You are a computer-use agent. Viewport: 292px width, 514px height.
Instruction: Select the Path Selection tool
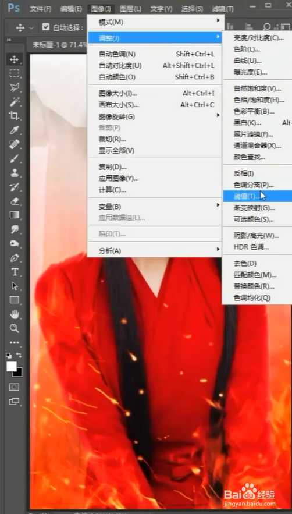click(x=14, y=286)
